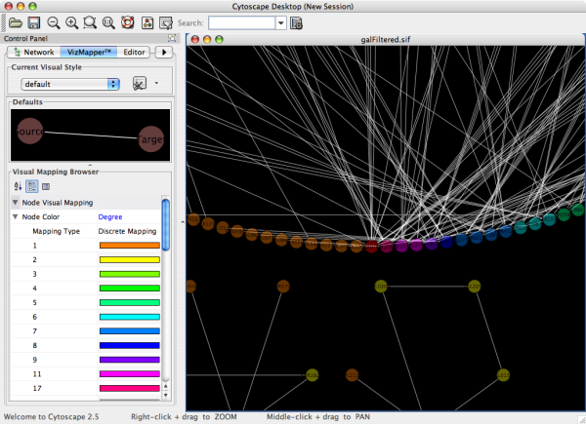Open the Current Visual Style default dropdown
The image size is (586, 424).
click(x=70, y=85)
